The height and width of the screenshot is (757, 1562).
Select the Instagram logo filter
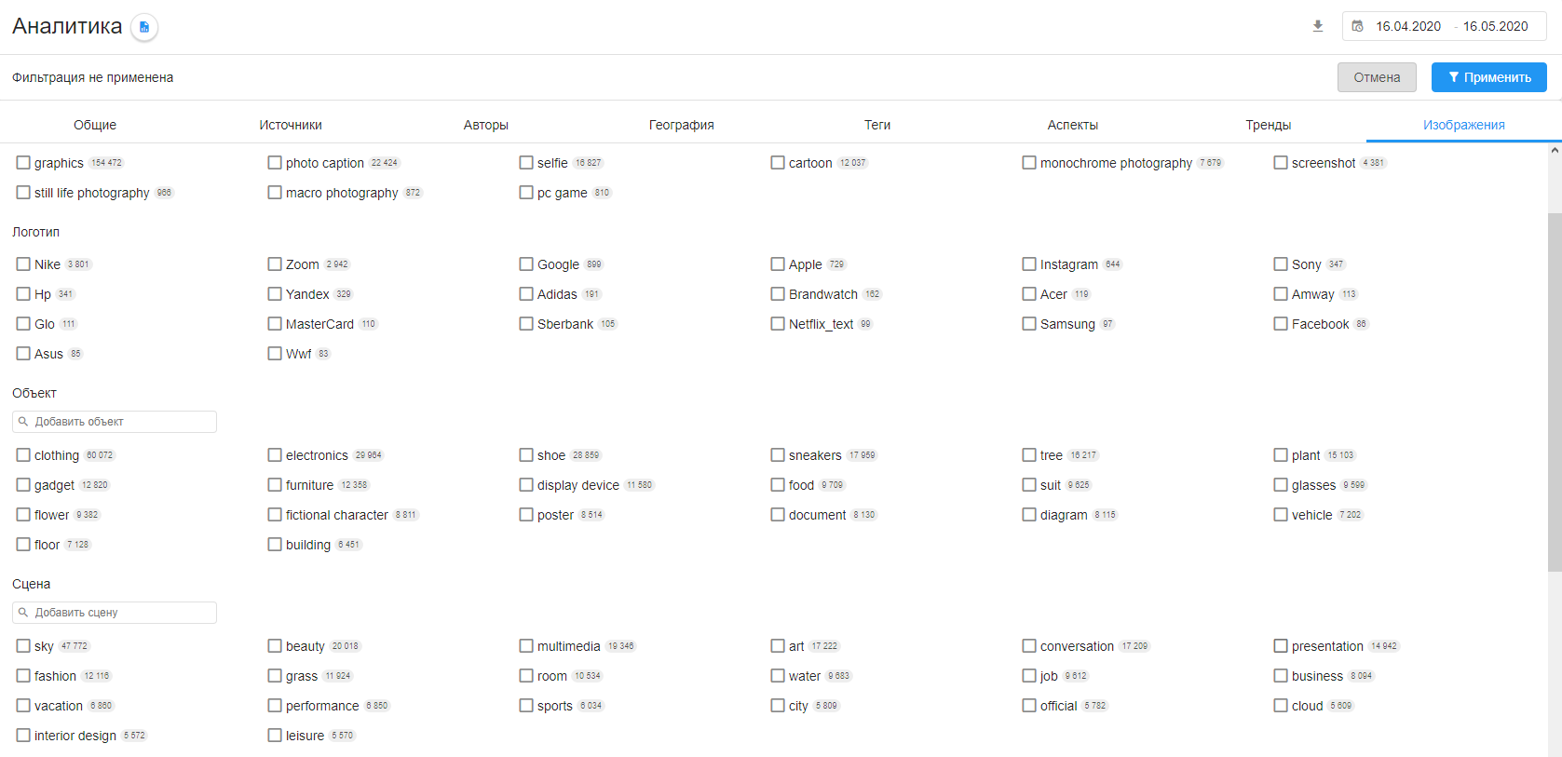pos(1029,264)
